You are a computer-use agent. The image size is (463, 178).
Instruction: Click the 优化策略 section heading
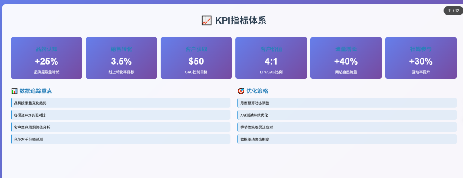257,91
